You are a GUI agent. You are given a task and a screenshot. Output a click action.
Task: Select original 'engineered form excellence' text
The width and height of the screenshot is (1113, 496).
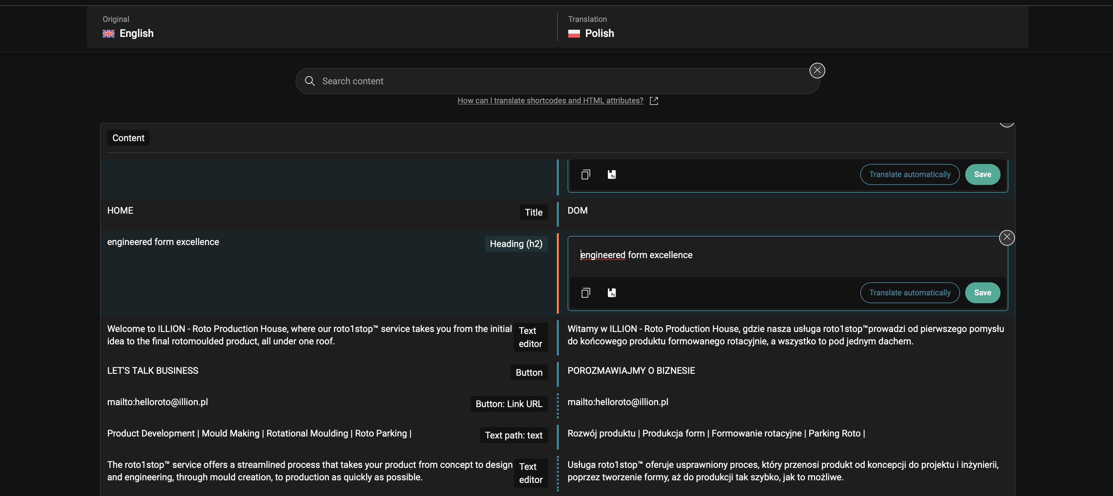(163, 242)
